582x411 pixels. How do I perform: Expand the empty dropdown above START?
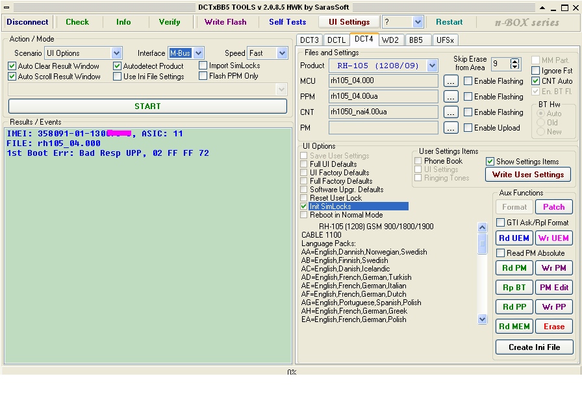[281, 89]
